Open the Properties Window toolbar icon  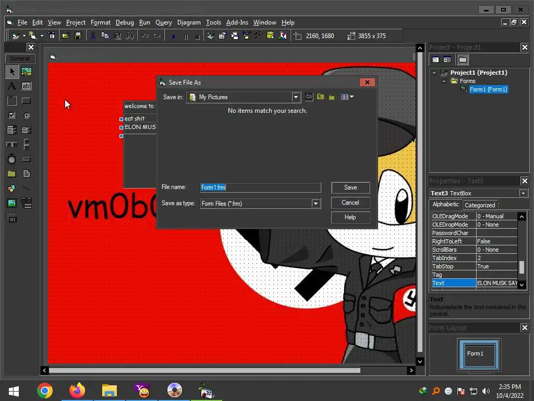click(x=222, y=36)
